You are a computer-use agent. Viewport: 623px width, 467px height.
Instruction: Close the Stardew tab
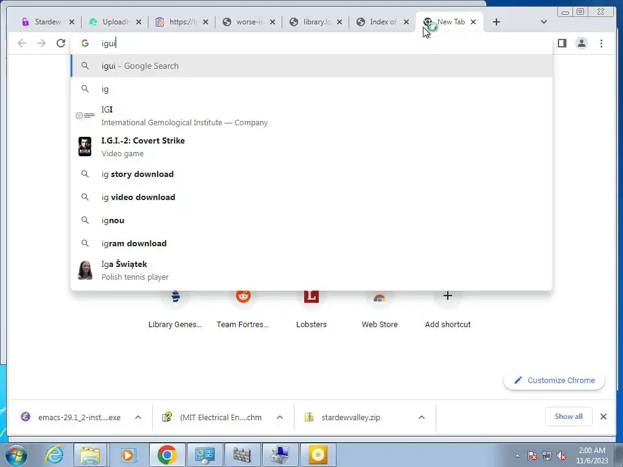[x=72, y=22]
